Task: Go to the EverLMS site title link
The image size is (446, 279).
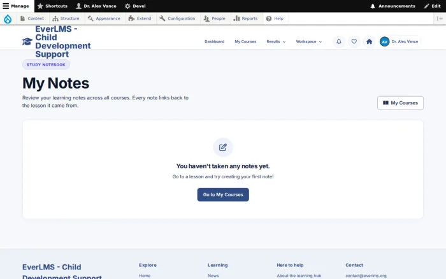Action: (63, 41)
